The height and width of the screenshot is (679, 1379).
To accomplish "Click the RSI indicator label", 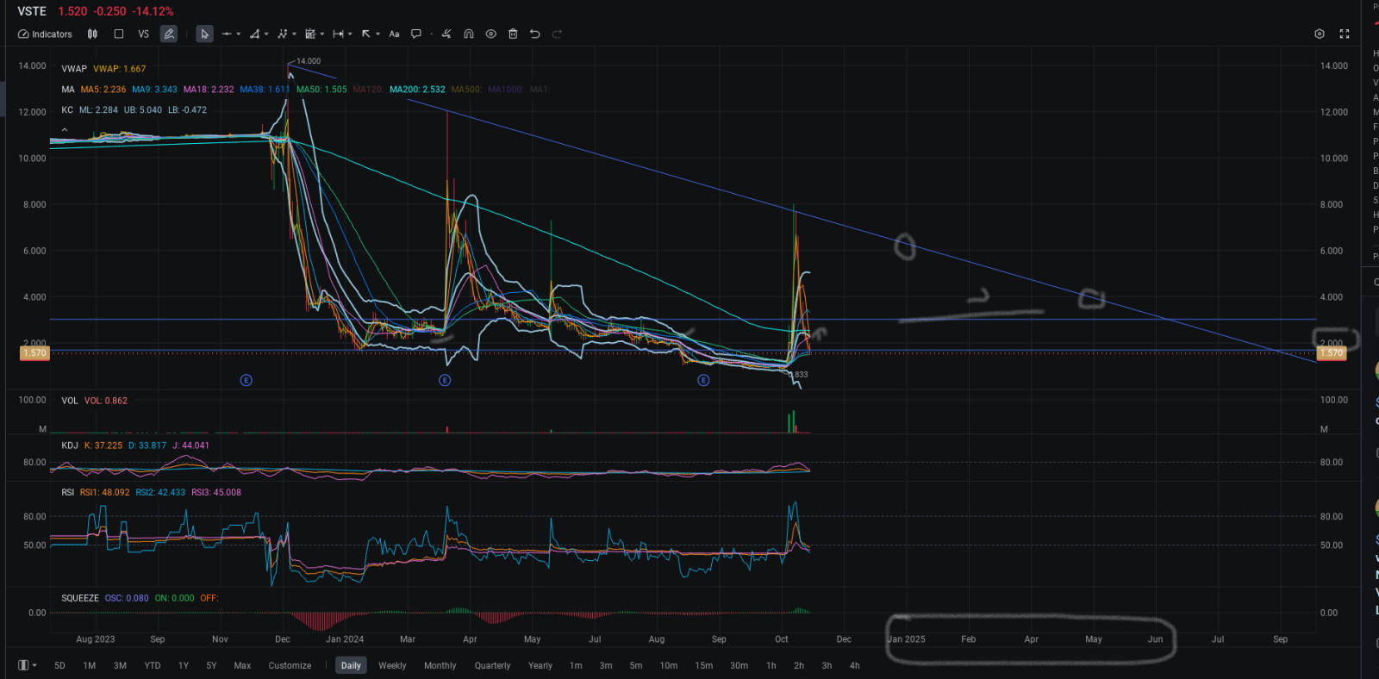I will tap(68, 493).
